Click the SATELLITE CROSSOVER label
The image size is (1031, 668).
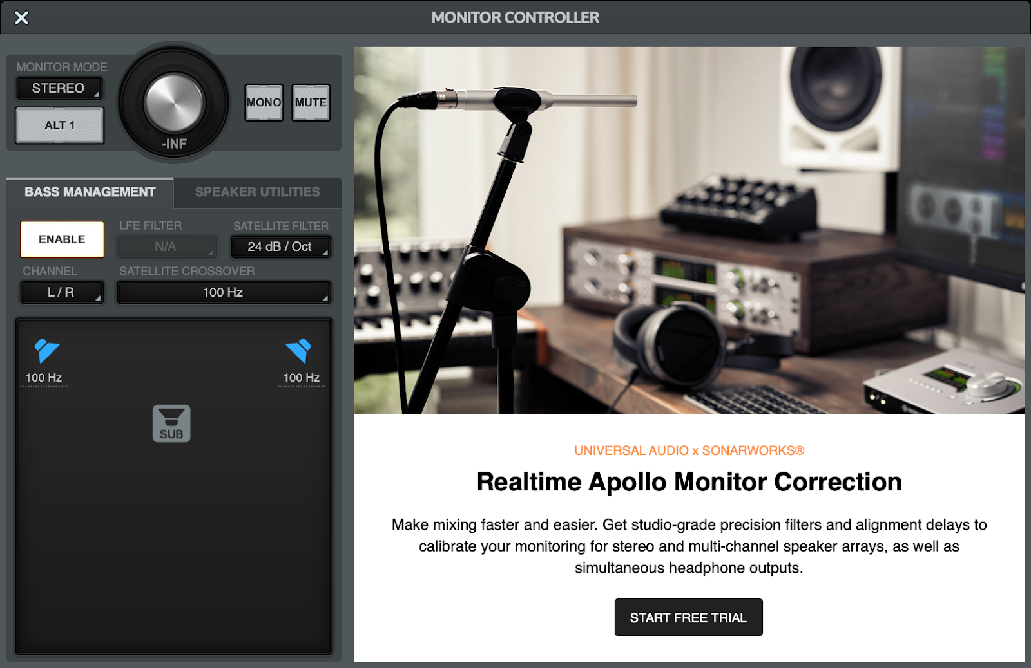pos(187,272)
